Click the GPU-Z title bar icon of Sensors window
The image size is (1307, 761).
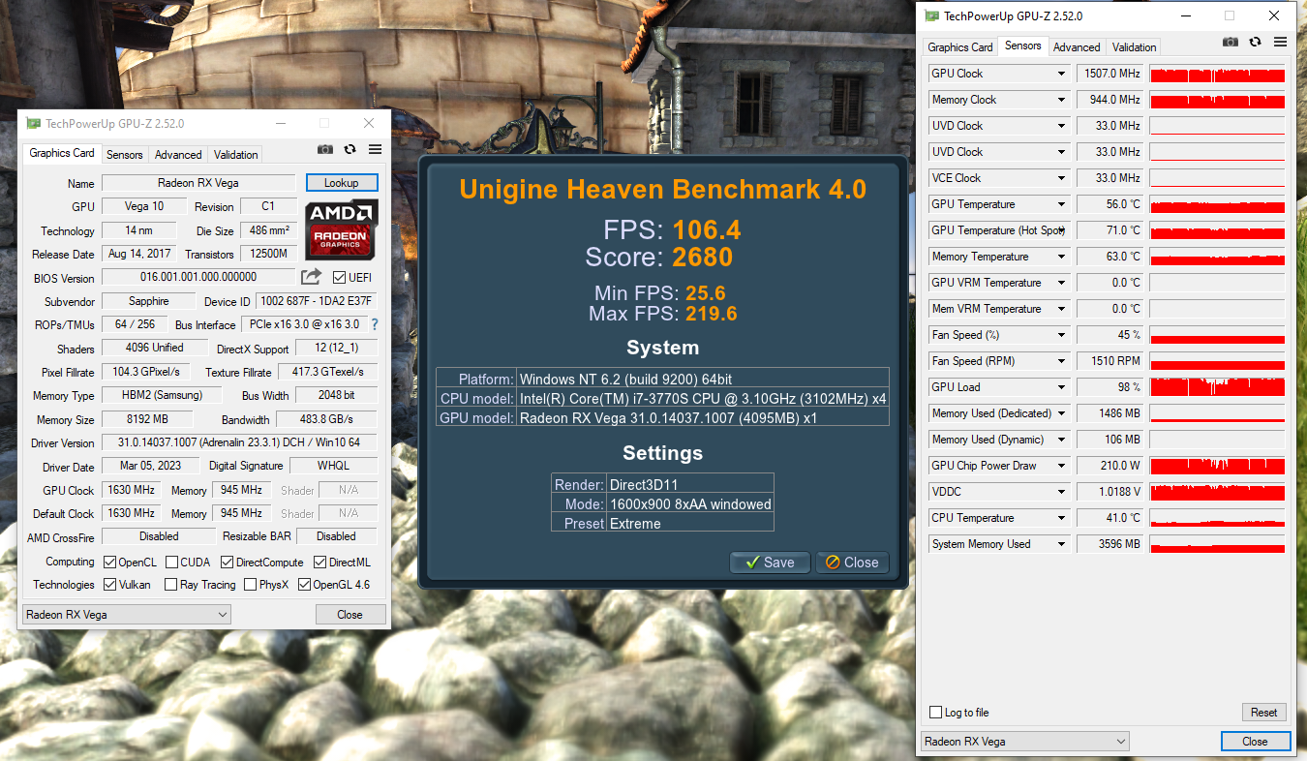point(931,15)
